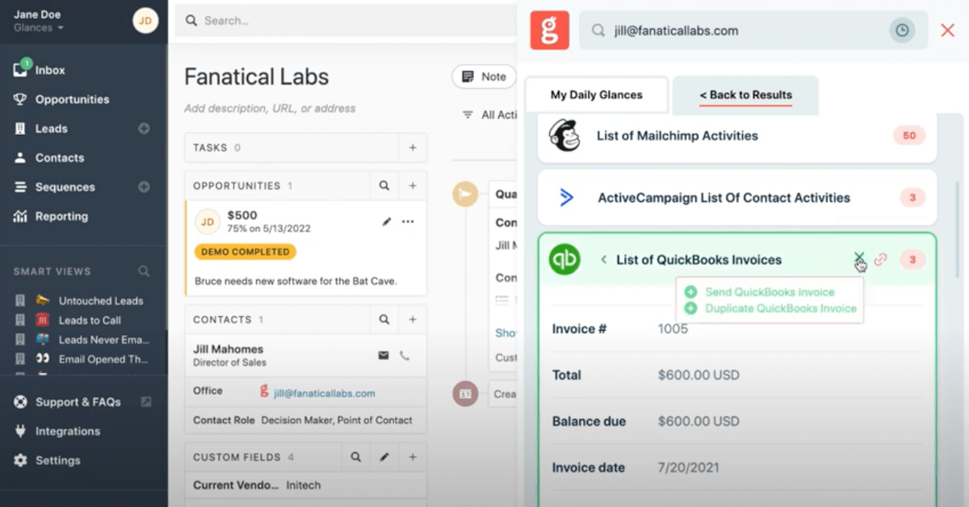Open List of Mailchimp Activities card

click(737, 136)
